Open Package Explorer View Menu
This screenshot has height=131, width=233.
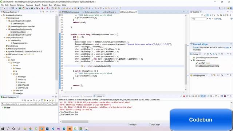point(50,12)
